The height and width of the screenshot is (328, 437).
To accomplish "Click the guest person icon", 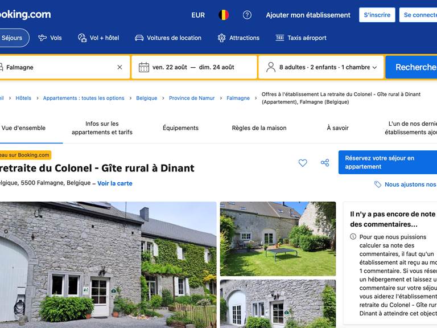I will pos(271,67).
